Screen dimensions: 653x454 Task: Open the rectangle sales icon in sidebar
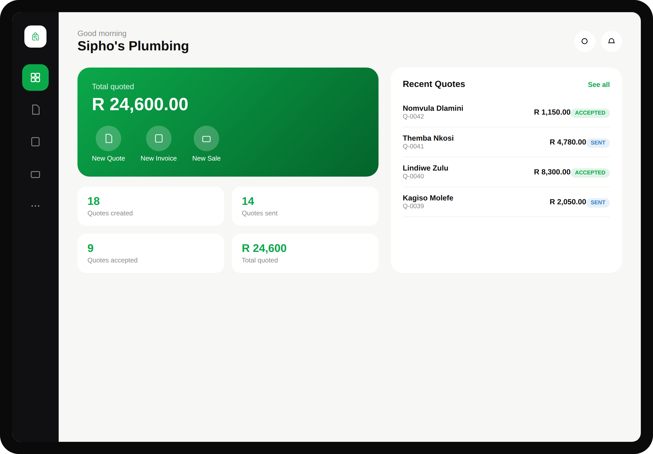[x=35, y=174]
